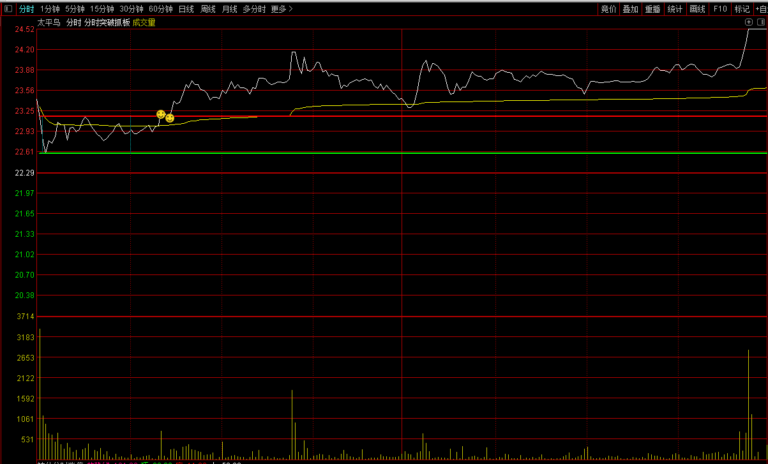This screenshot has height=464, width=768.
Task: Click the 分时突破抓板 indicator label
Action: point(107,22)
